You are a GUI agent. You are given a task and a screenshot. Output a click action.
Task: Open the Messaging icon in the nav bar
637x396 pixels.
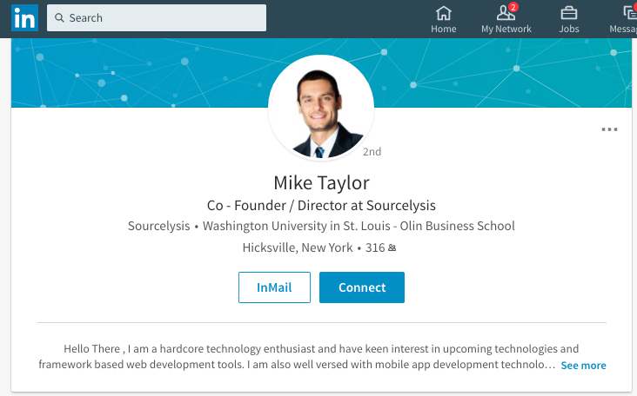click(x=630, y=13)
